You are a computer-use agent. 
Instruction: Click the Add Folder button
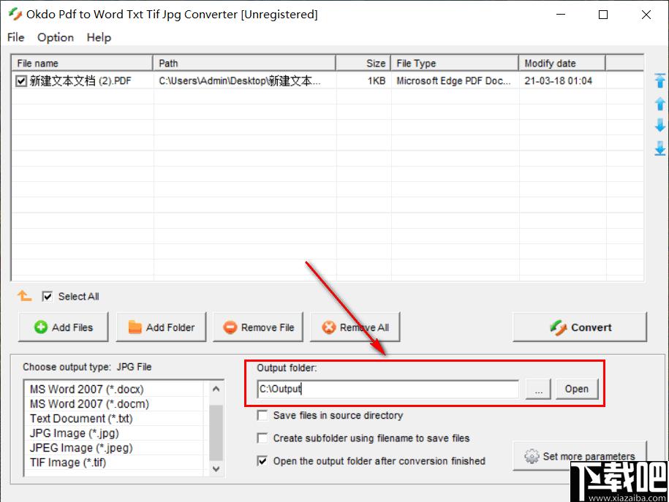coord(161,327)
